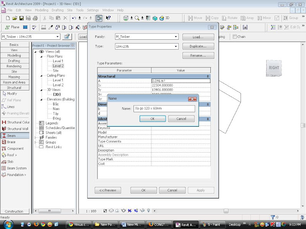Select the Beam System tool
The image size is (306, 229).
(15, 168)
